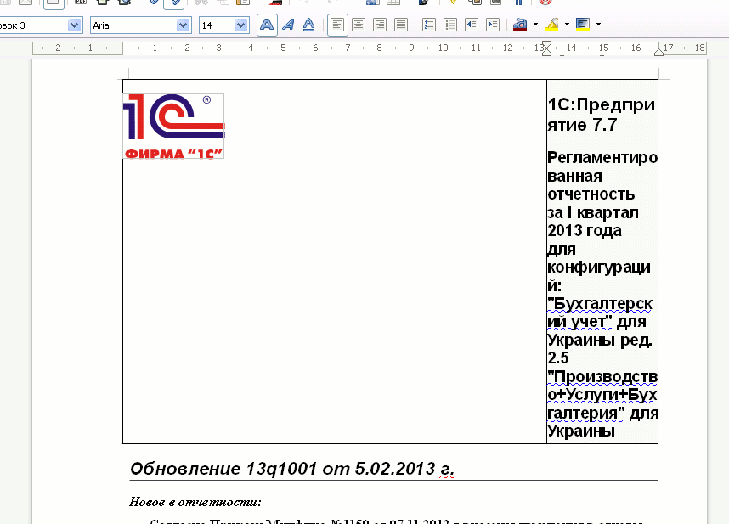Image resolution: width=729 pixels, height=524 pixels.
Task: Apply yellow highlighting color
Action: pyautogui.click(x=551, y=25)
